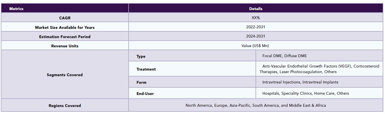Select the Estimation Forecast Period label
The width and height of the screenshot is (385, 114).
pos(65,37)
